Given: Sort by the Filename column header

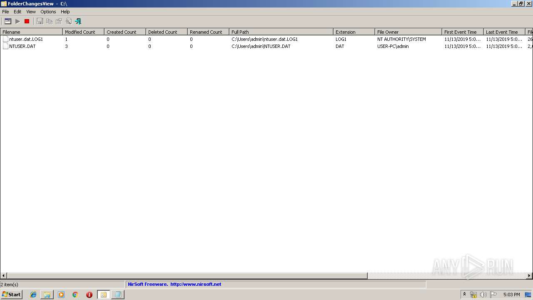Looking at the screenshot, I should [31, 32].
